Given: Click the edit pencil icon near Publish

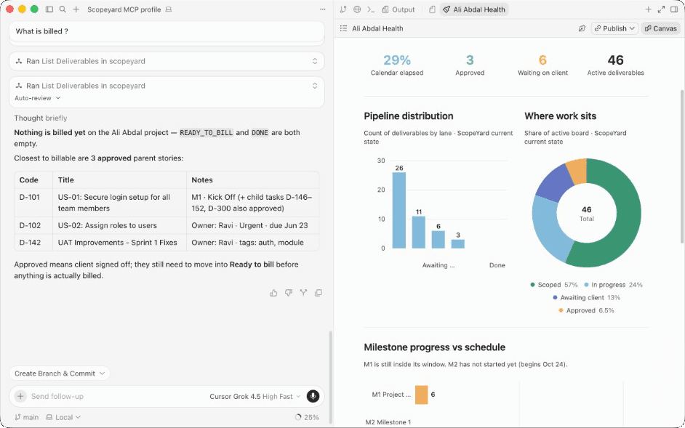Looking at the screenshot, I should (x=582, y=28).
